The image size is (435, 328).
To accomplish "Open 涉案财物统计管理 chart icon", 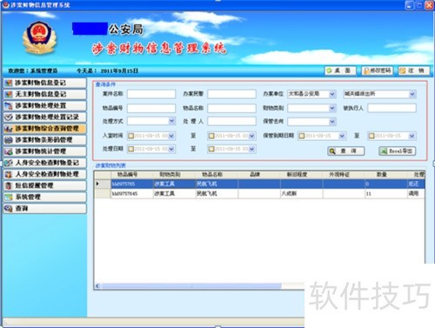I will click(x=9, y=151).
